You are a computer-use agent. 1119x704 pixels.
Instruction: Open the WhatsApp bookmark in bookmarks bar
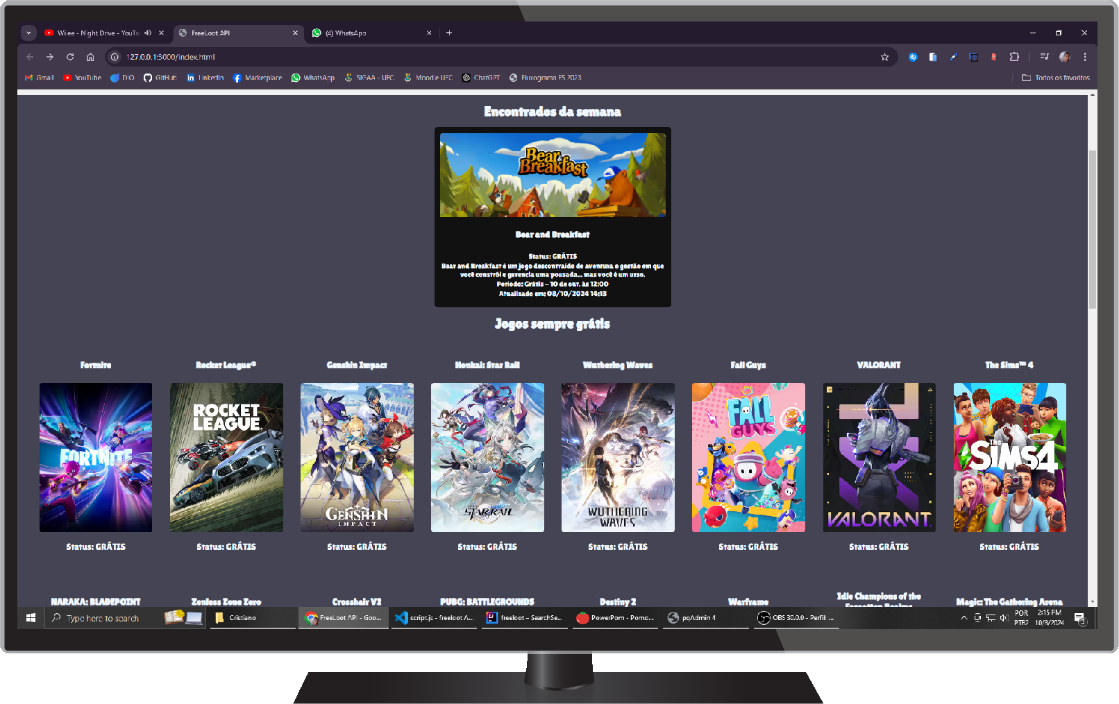(313, 78)
